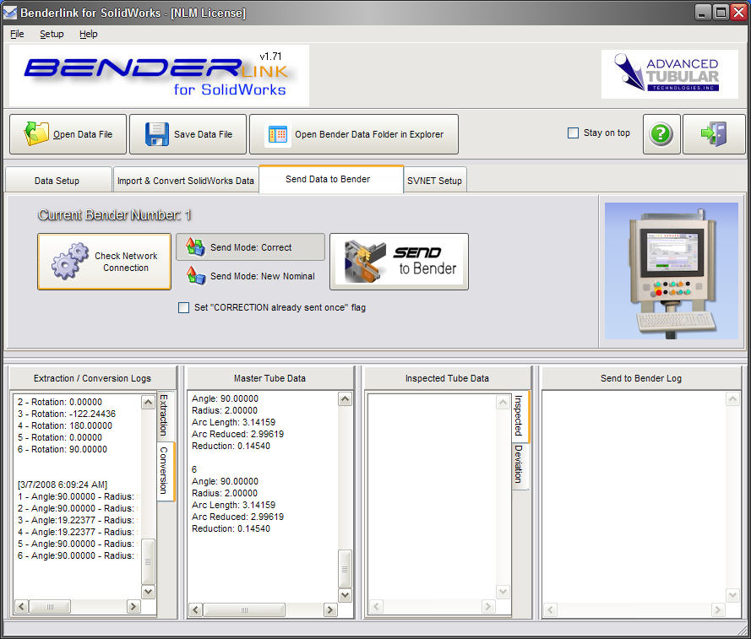The width and height of the screenshot is (751, 639).
Task: Switch to the Data Setup tab
Action: [57, 181]
